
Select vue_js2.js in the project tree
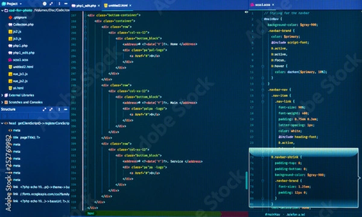point(21,81)
